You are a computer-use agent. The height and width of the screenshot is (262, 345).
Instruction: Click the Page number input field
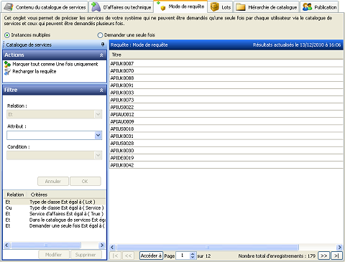pyautogui.click(x=183, y=256)
